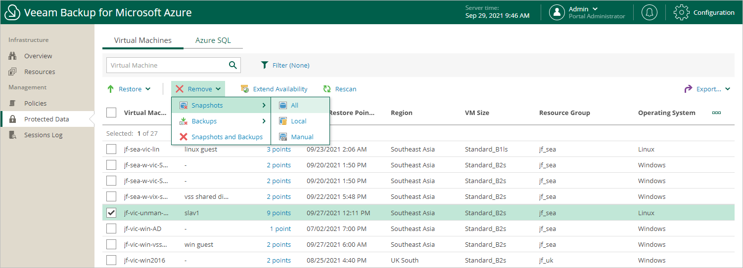Sort by the Operating System column header
The image size is (743, 268).
pos(667,113)
